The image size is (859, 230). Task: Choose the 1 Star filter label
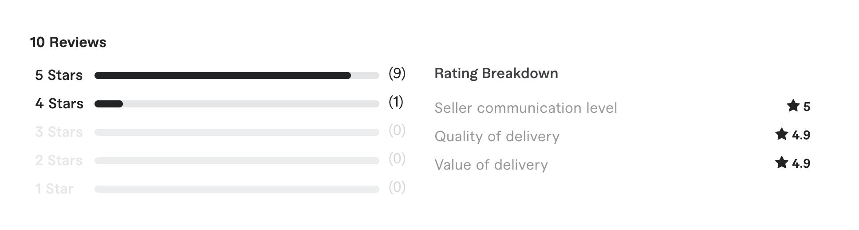[x=54, y=189]
